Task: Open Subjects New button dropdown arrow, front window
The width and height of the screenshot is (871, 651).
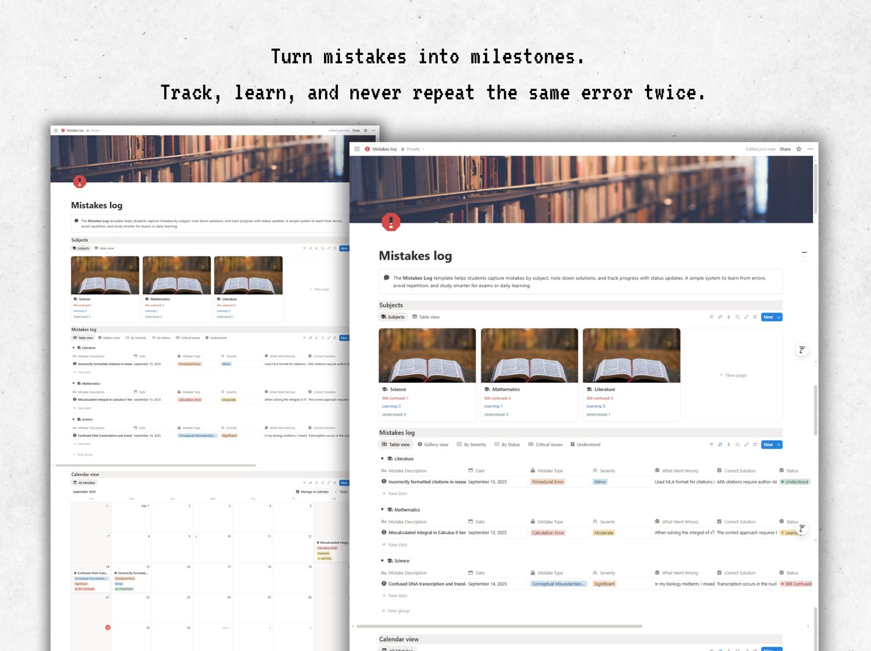Action: 779,317
